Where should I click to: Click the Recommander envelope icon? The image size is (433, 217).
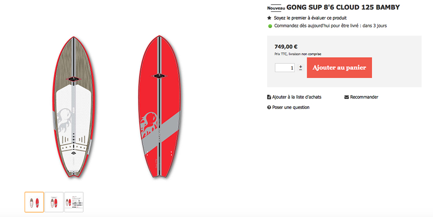coord(346,97)
